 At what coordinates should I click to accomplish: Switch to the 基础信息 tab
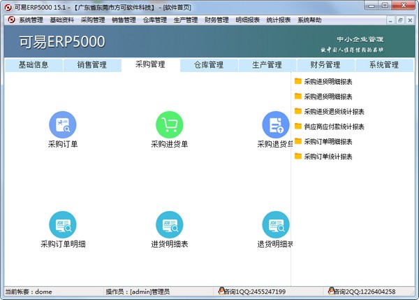click(34, 65)
